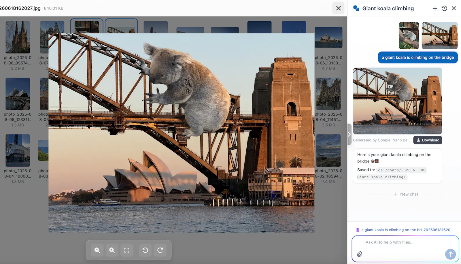Image resolution: width=461 pixels, height=264 pixels.
Task: Send the message with arrow button
Action: coord(450,254)
